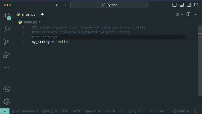This screenshot has width=202, height=114.
Task: Split the editor to the right
Action: 188,14
